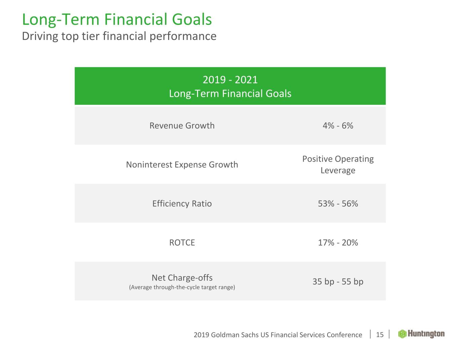This screenshot has width=459, height=344.
Task: Click the '35 bp - 55 bp' value
Action: pyautogui.click(x=338, y=282)
